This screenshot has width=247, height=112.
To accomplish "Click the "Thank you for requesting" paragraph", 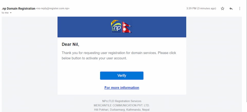I will [x=119, y=55].
